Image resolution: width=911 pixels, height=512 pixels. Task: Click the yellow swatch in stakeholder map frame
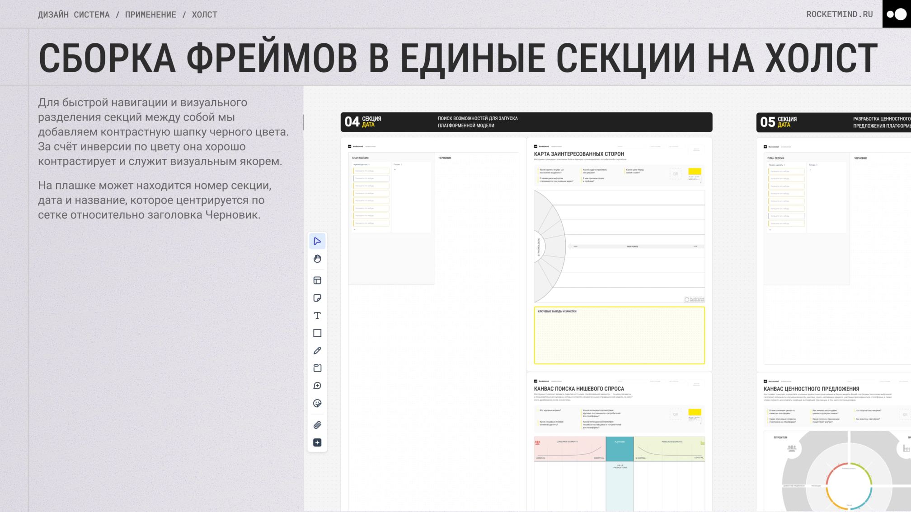coord(695,172)
